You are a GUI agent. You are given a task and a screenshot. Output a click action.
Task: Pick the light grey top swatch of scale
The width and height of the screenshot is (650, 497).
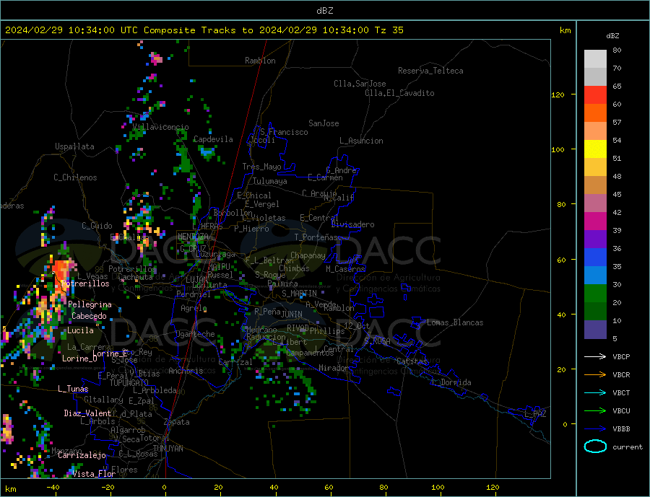[x=595, y=59]
